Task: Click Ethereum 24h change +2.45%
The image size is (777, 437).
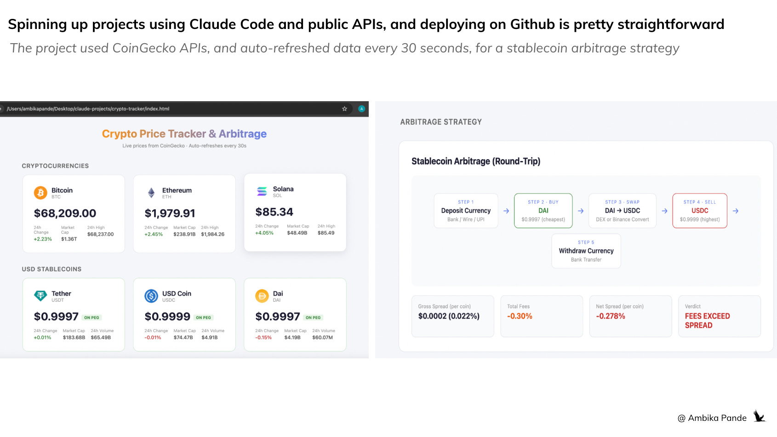Action: (x=154, y=234)
